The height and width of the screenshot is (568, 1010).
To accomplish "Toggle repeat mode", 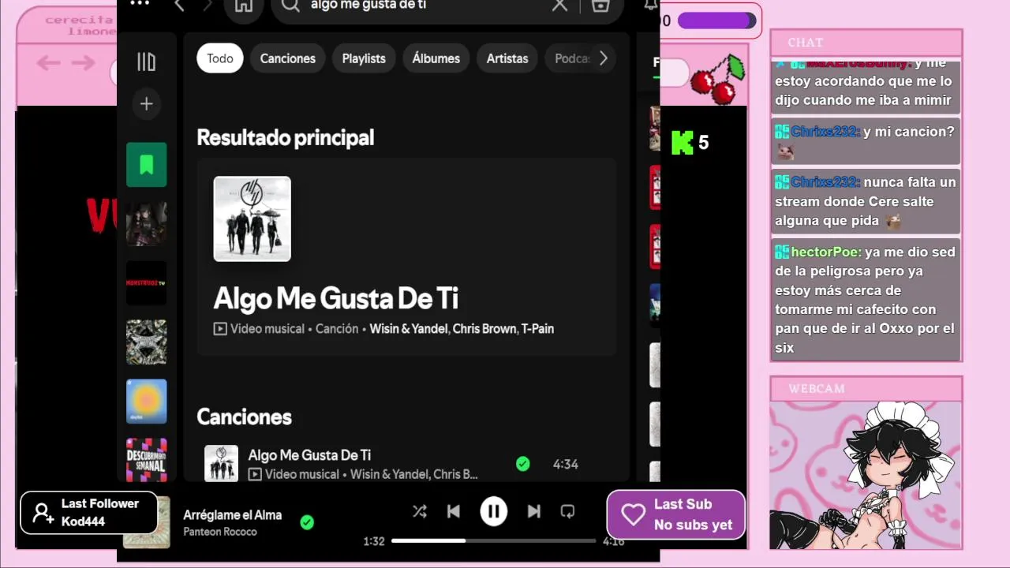I will click(x=567, y=512).
